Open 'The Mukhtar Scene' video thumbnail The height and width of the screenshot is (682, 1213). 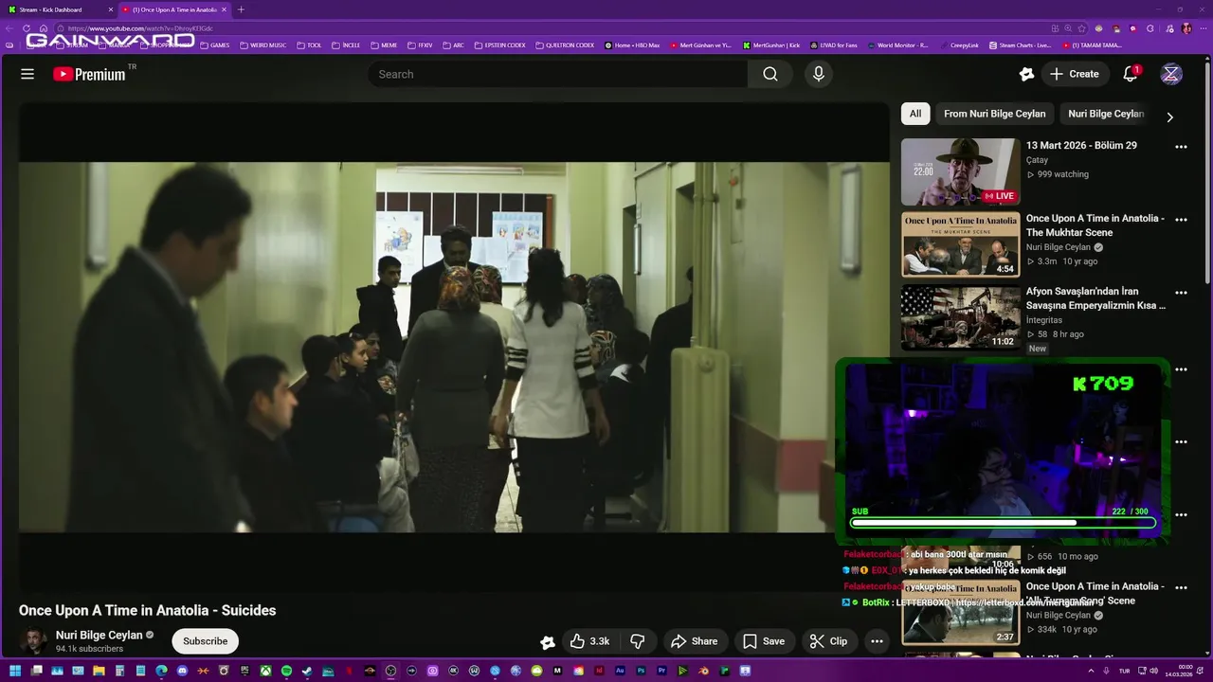[961, 244]
